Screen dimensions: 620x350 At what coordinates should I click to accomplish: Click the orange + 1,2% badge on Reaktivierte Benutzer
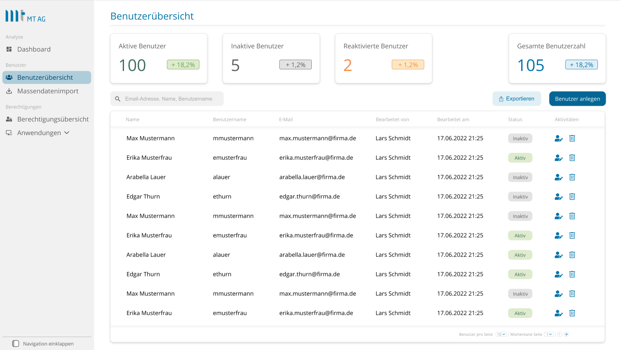[x=408, y=65]
